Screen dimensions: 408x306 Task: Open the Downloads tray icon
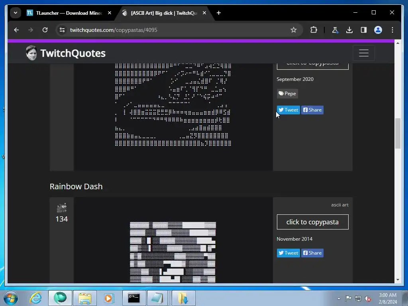coord(349,30)
